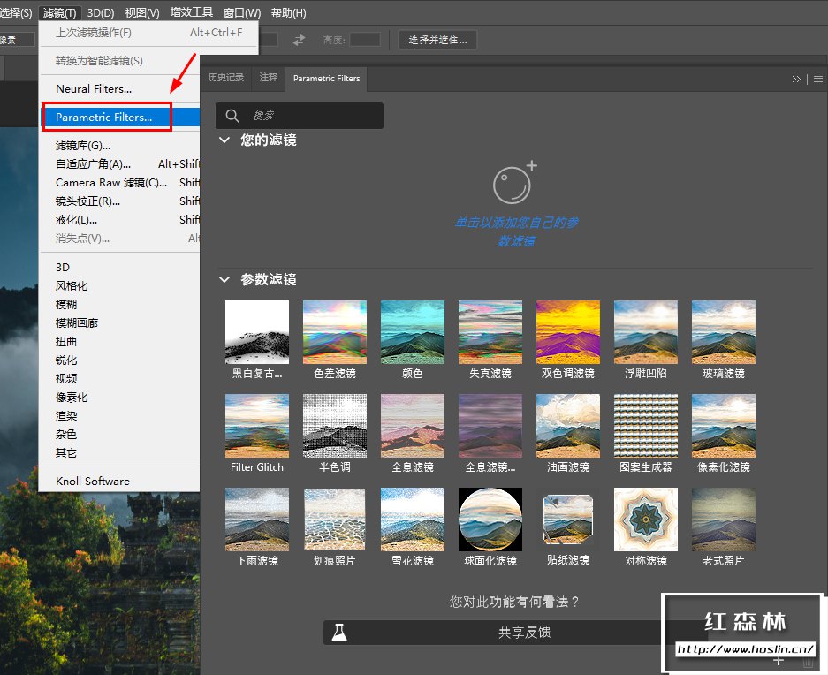Open the panel options menu icon
The height and width of the screenshot is (675, 828).
click(818, 80)
